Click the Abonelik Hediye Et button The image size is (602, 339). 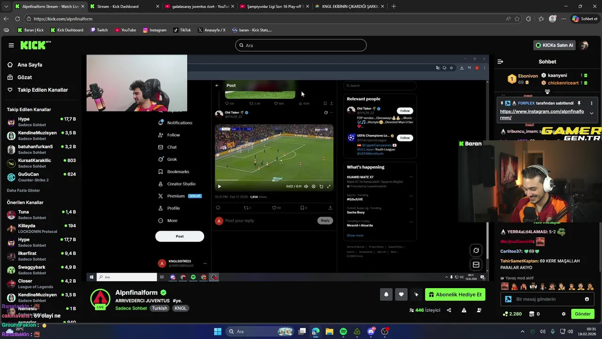(455, 295)
